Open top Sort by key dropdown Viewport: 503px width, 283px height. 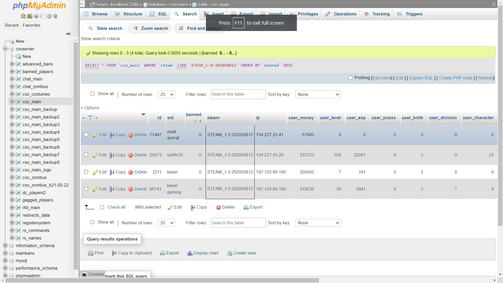[318, 94]
